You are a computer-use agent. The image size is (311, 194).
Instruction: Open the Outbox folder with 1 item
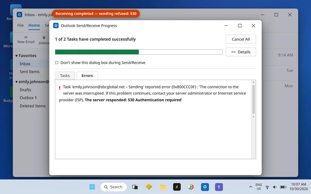click(x=28, y=98)
